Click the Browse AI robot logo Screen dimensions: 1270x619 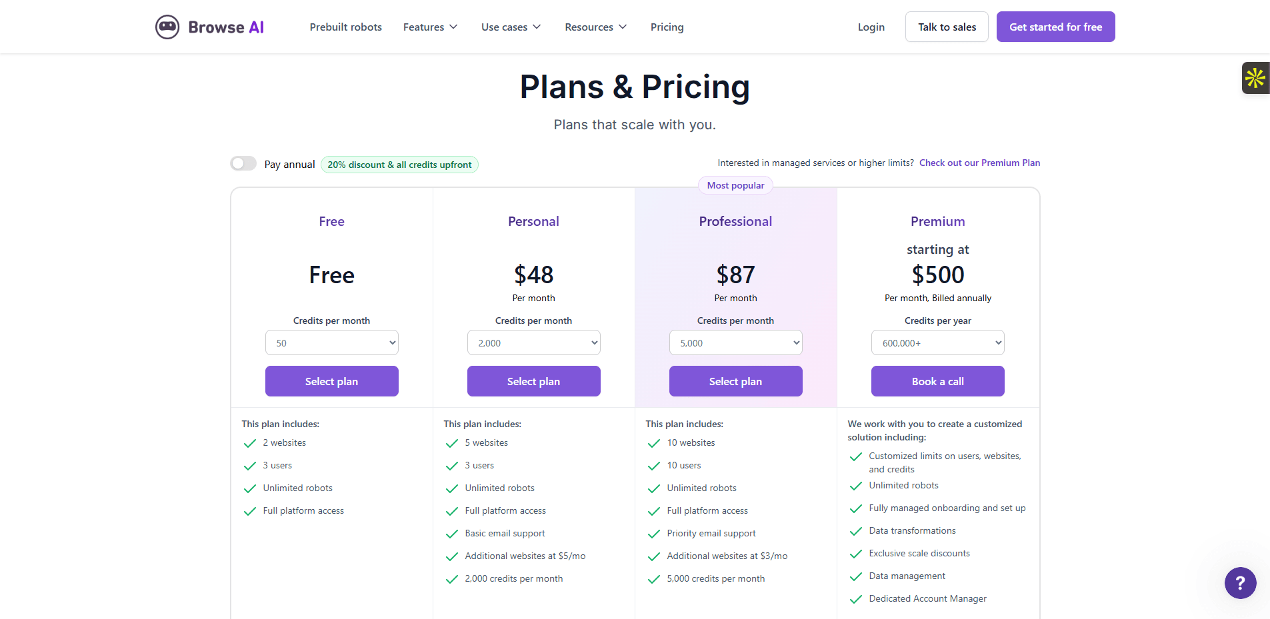(x=167, y=27)
